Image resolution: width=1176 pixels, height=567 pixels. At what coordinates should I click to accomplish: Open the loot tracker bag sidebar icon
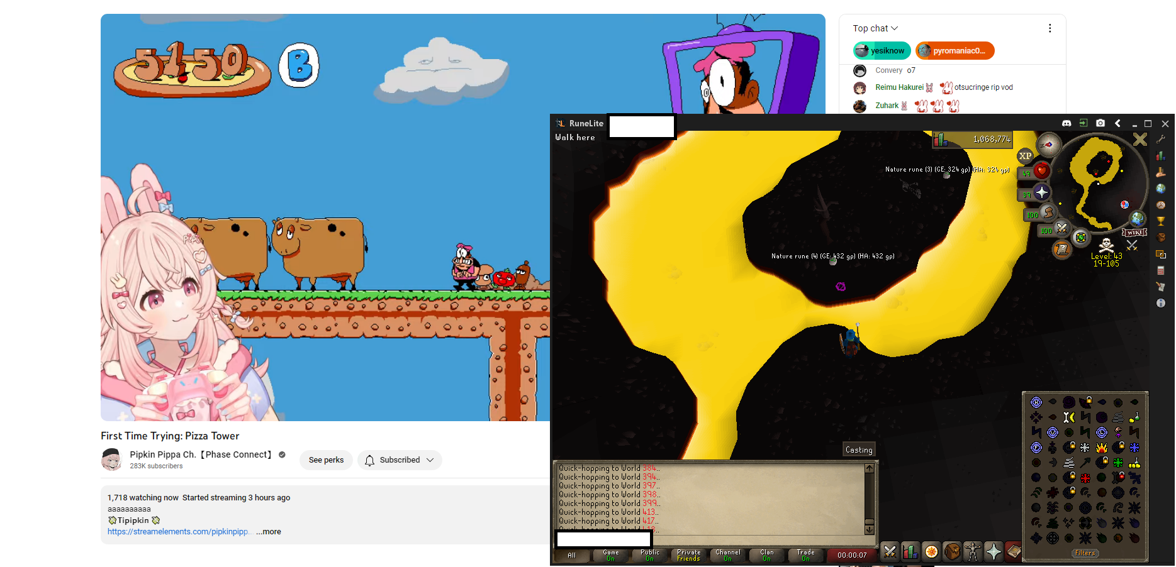(1161, 238)
